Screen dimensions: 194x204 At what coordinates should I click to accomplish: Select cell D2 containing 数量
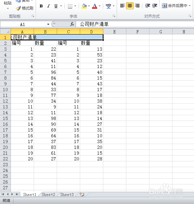click(91, 43)
